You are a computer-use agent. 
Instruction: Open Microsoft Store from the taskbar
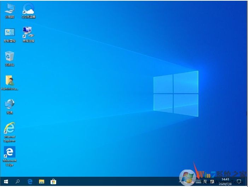click(53, 181)
